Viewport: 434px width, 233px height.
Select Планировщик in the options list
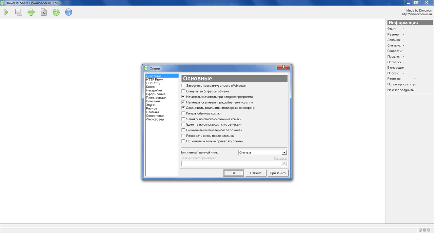pos(156,98)
